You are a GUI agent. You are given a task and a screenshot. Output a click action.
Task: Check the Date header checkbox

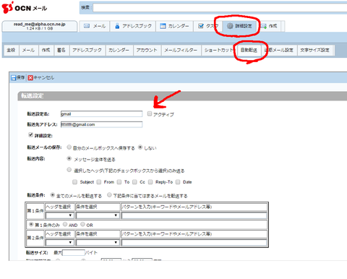tap(178, 182)
